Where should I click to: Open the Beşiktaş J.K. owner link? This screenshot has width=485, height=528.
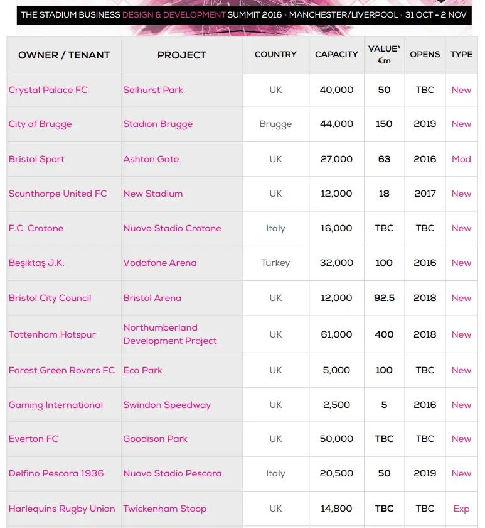[x=36, y=263]
